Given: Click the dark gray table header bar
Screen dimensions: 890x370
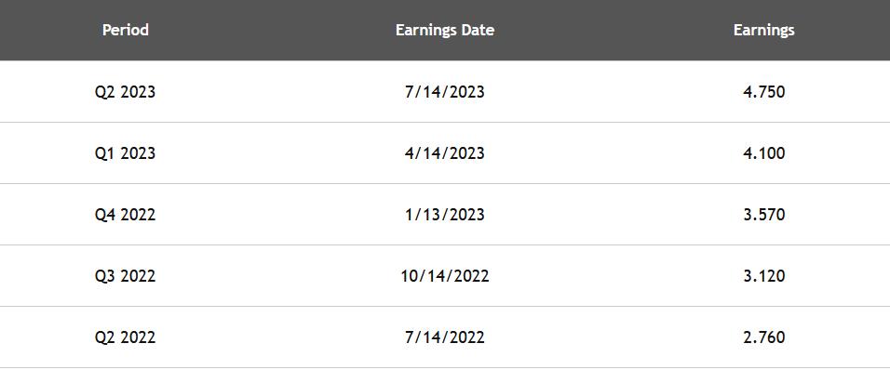Looking at the screenshot, I should [445, 30].
